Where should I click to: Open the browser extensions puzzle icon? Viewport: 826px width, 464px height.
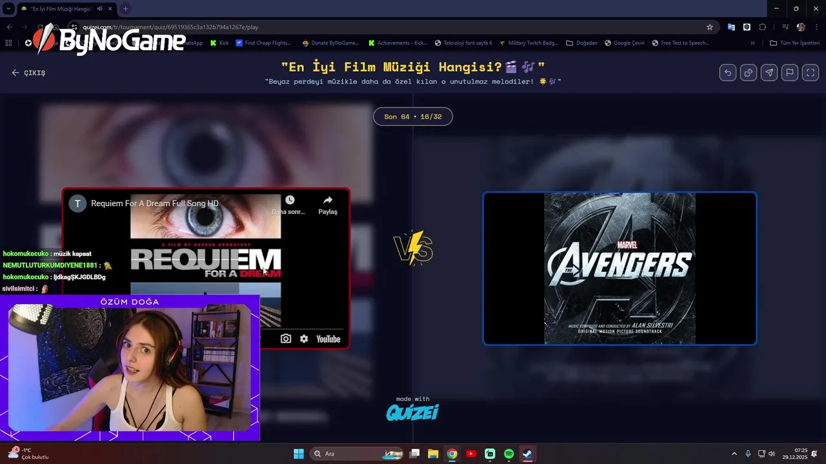click(x=763, y=27)
